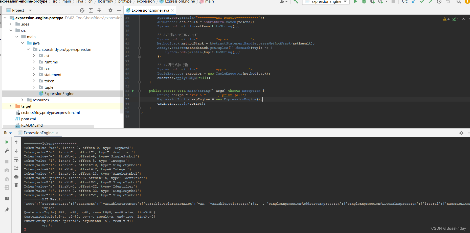Image resolution: width=470 pixels, height=233 pixels.
Task: Click the 'expression' breadcrumb
Action: [x=146, y=2]
